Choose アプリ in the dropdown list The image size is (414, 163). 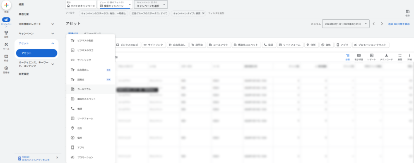(x=91, y=147)
